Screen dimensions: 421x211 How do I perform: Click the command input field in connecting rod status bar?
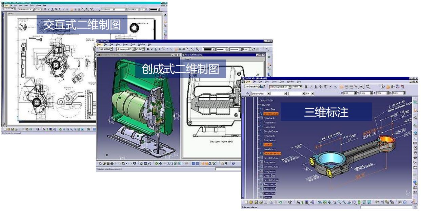point(386,207)
